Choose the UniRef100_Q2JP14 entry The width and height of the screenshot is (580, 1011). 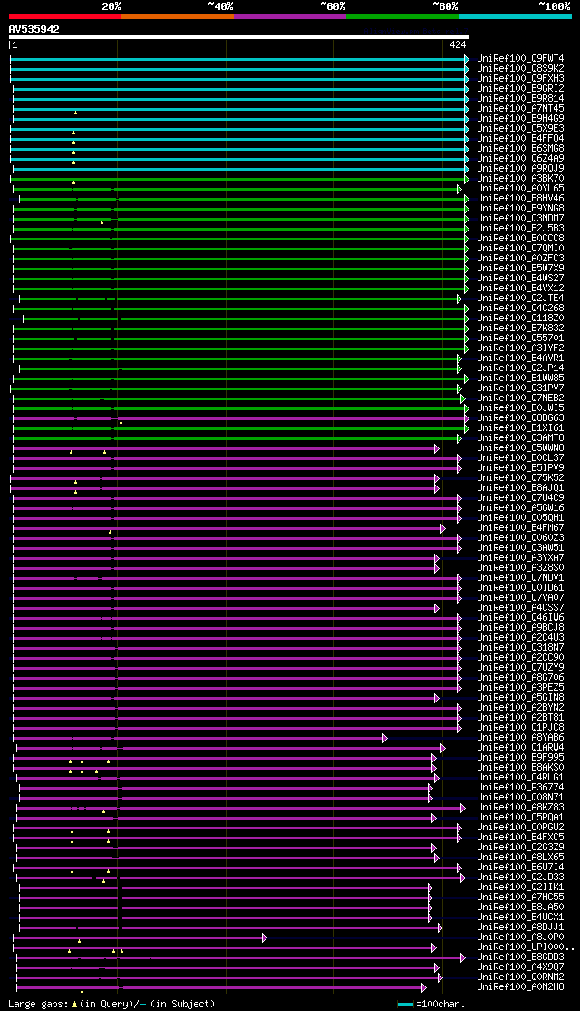(x=521, y=368)
